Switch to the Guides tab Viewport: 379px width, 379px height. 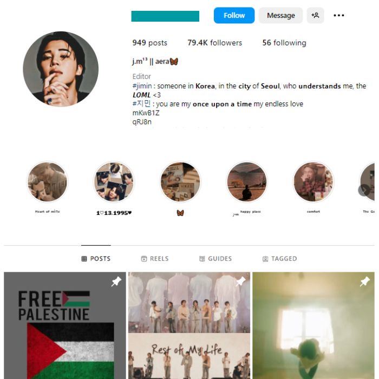(x=215, y=259)
